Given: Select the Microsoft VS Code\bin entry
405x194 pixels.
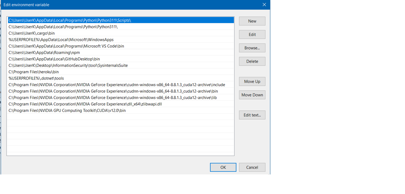Looking at the screenshot, I should [121, 46].
